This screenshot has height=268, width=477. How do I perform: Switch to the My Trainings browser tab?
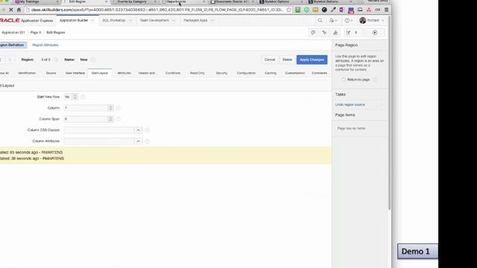[x=36, y=1]
